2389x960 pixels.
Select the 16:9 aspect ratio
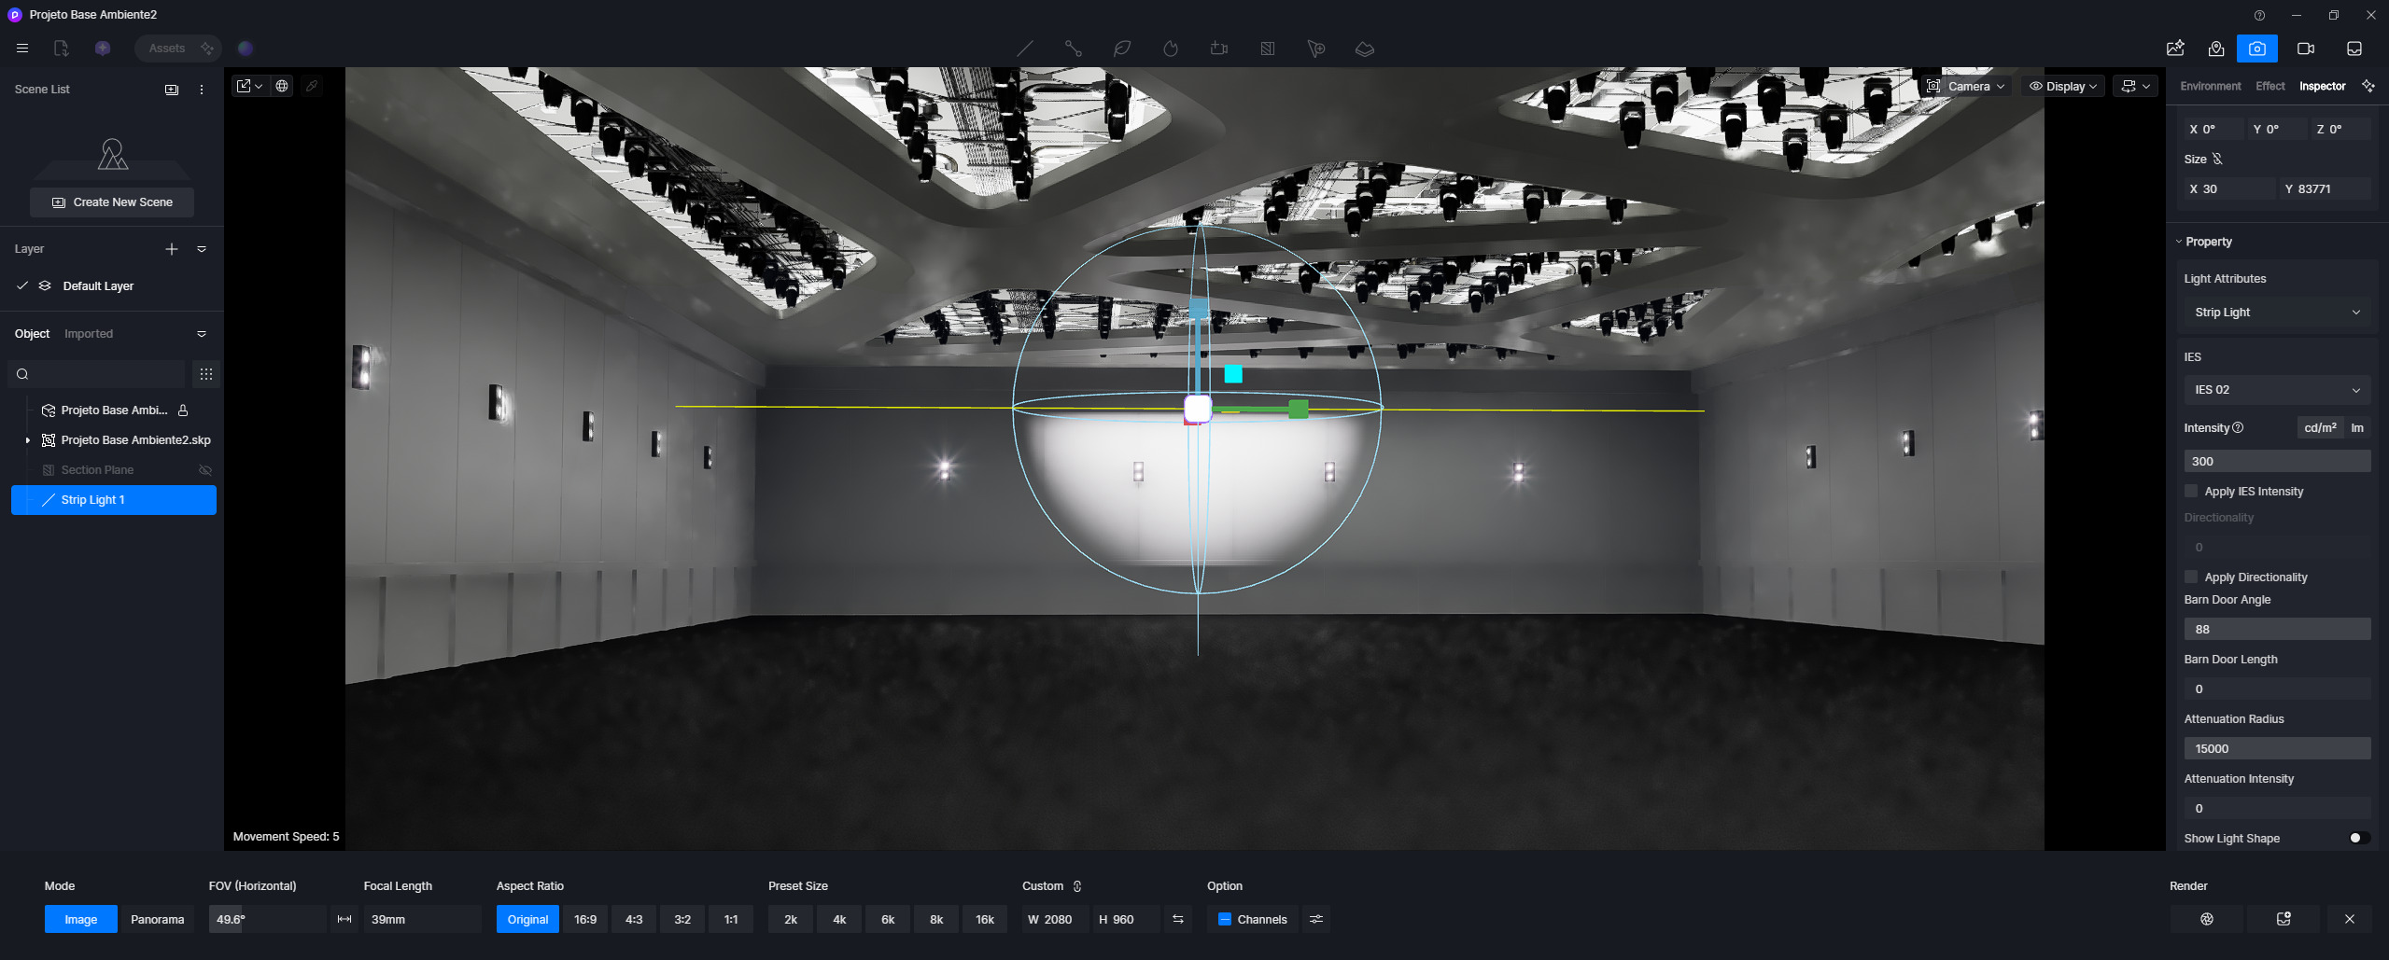coord(585,919)
